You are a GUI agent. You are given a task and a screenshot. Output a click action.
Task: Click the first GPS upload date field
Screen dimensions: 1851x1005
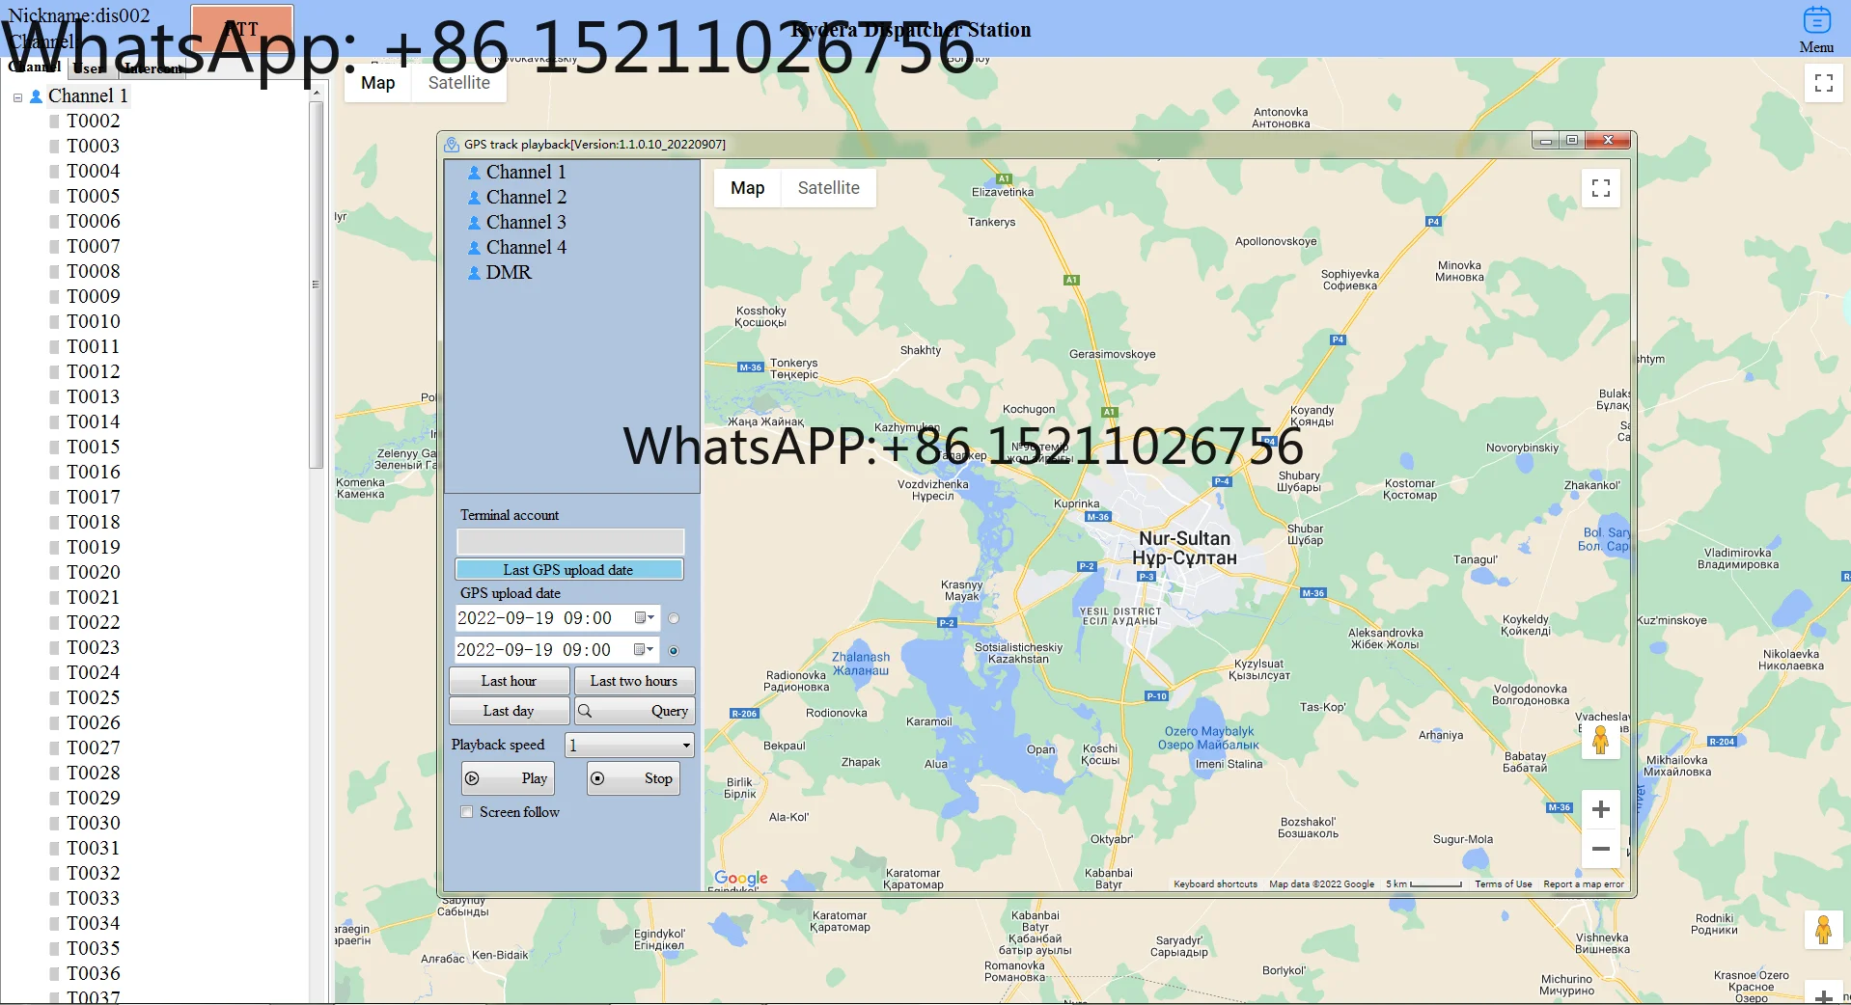(557, 618)
